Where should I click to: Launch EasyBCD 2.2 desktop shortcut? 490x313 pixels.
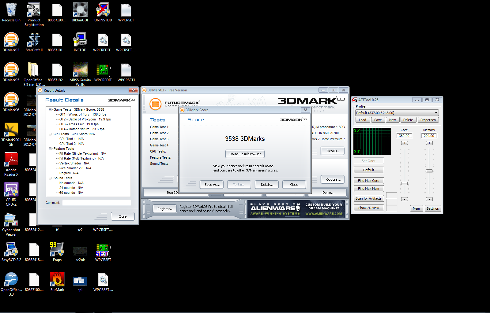click(11, 252)
